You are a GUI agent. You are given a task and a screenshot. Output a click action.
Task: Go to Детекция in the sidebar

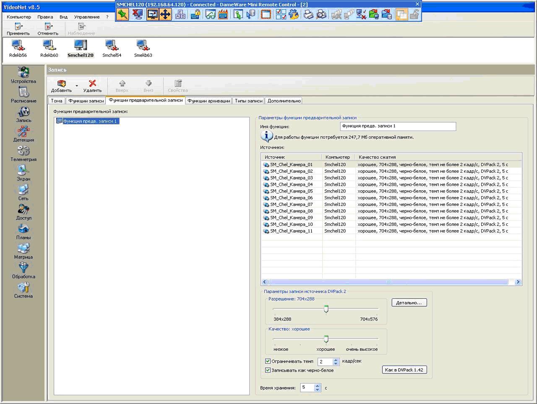23,134
